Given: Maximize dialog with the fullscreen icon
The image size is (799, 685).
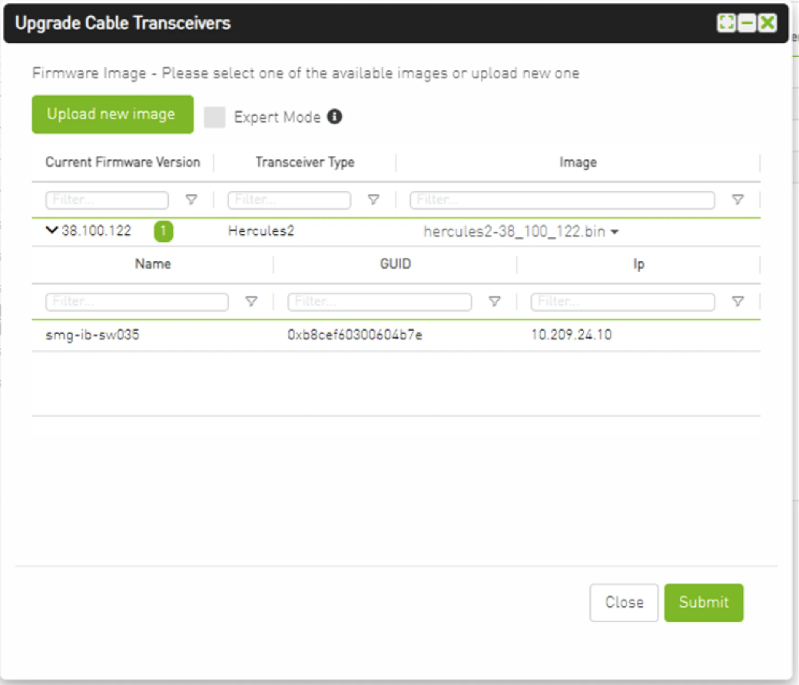Looking at the screenshot, I should tap(726, 23).
